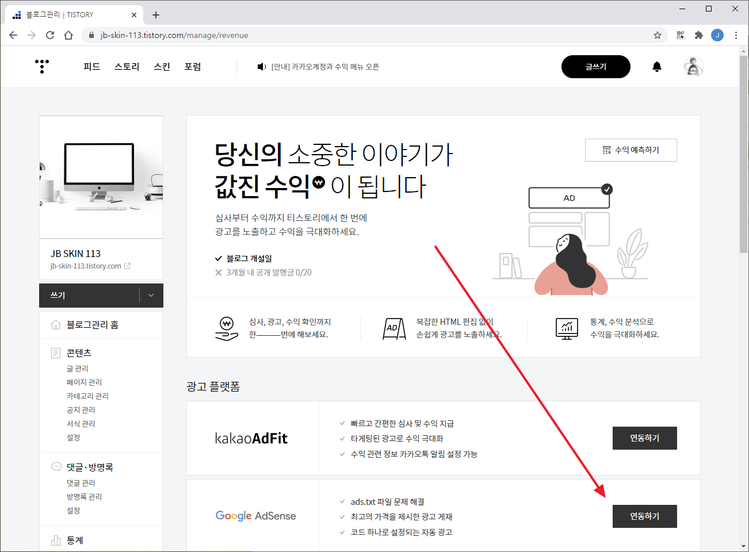Click the 쓰기 sidebar button
Image resolution: width=749 pixels, height=552 pixels.
[89, 295]
